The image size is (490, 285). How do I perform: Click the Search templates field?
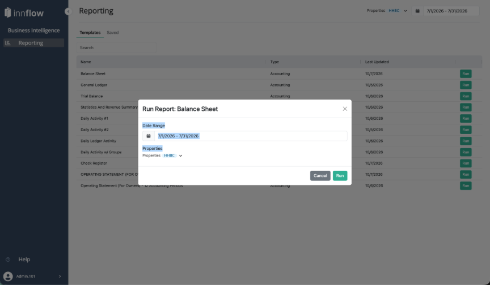click(x=117, y=47)
